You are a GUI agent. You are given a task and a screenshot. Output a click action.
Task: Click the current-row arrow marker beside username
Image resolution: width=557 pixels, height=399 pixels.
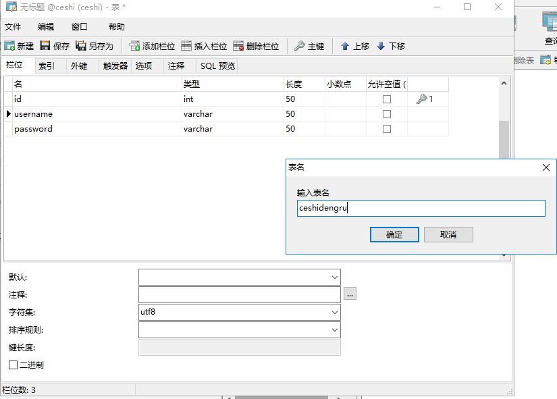click(x=9, y=114)
